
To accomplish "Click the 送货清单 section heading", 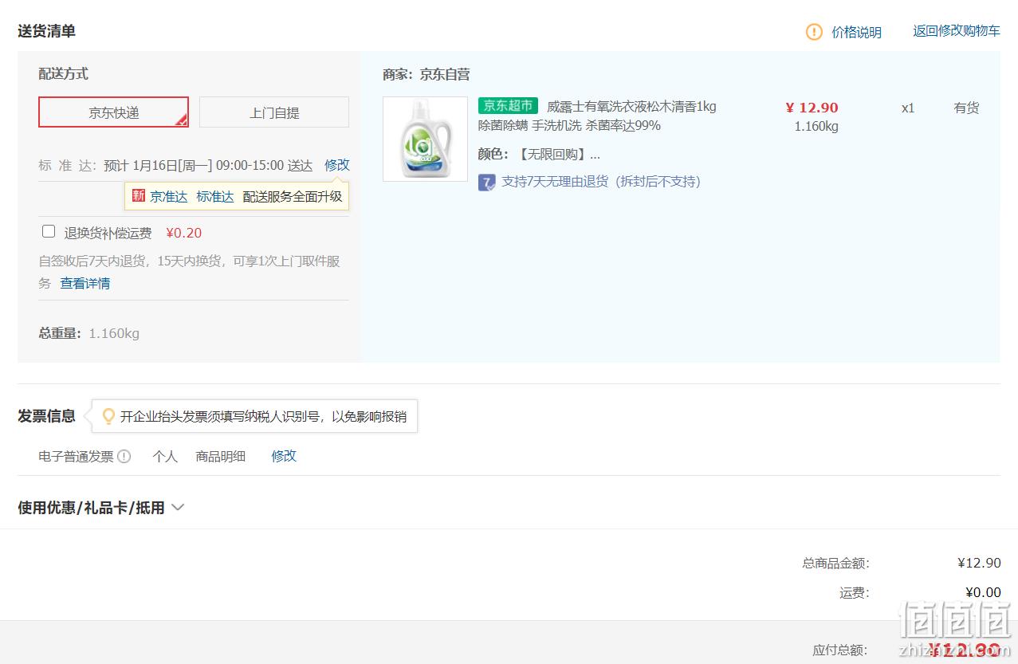I will pos(47,31).
